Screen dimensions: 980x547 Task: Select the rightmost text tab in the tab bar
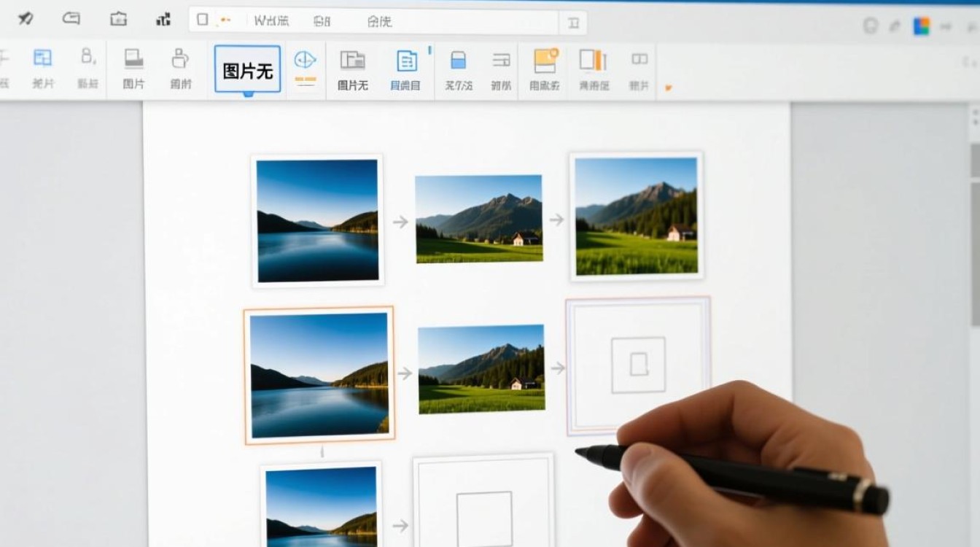[379, 21]
